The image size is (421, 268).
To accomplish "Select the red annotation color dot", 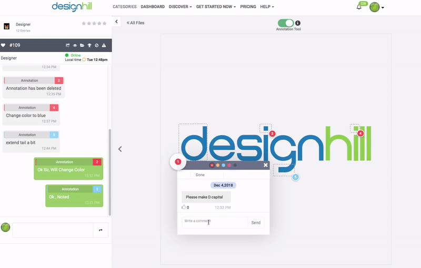I will (212, 166).
